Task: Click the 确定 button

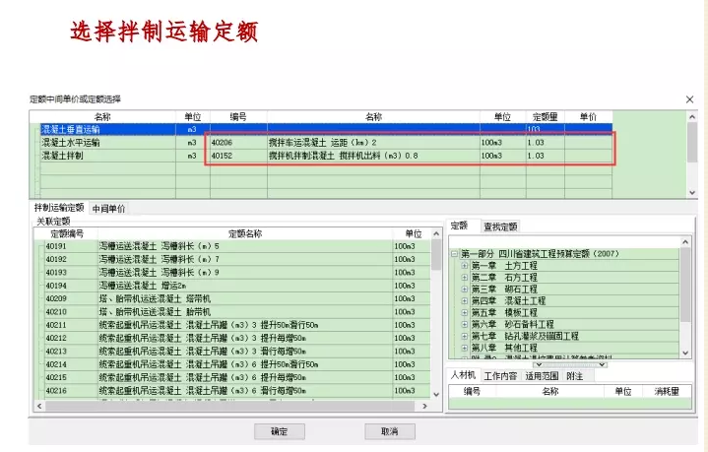Action: 280,431
